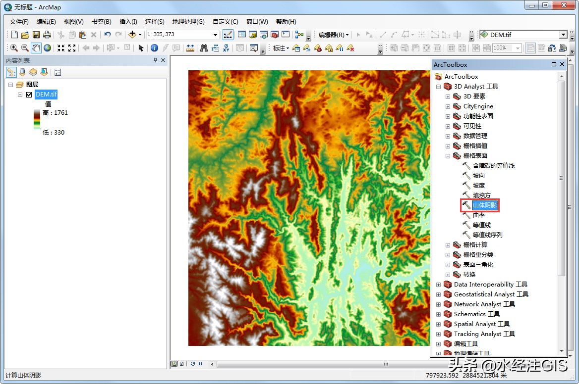Image resolution: width=579 pixels, height=384 pixels.
Task: Click the DEM elevation color ramp
Action: pyautogui.click(x=37, y=119)
